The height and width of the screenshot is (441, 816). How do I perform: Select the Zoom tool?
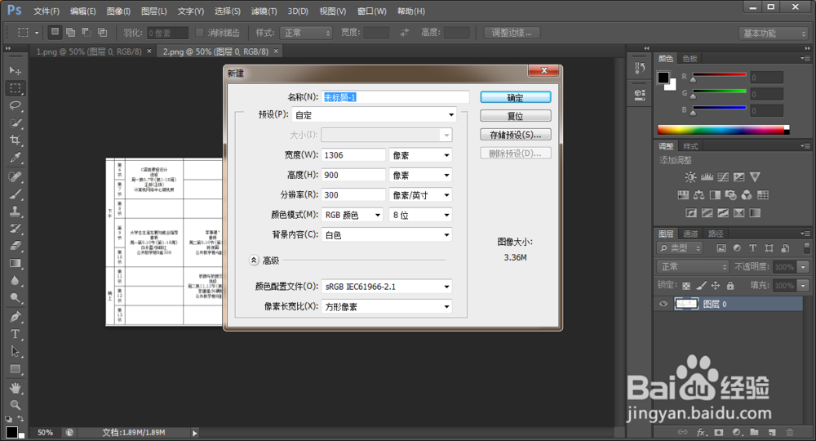click(15, 405)
